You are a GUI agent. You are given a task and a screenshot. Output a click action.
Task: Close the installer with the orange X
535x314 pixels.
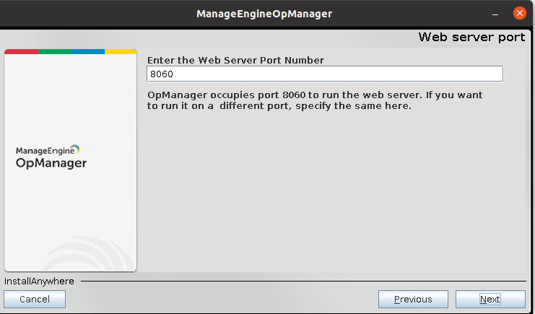[520, 13]
